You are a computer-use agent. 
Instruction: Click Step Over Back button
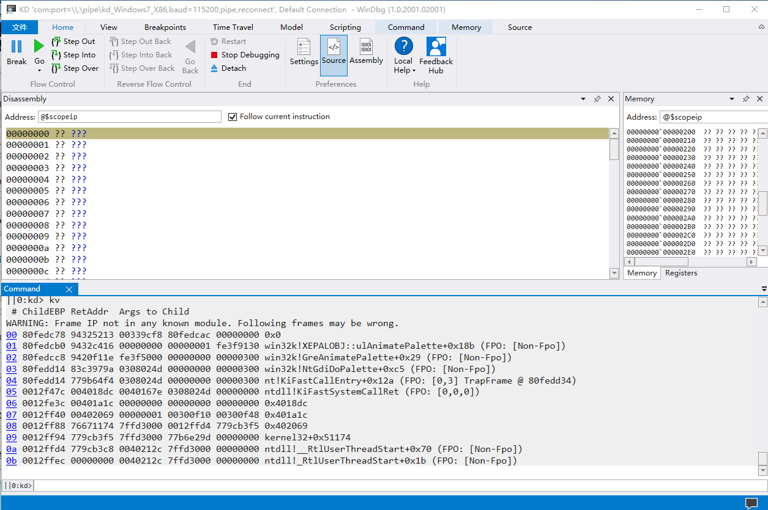[142, 68]
